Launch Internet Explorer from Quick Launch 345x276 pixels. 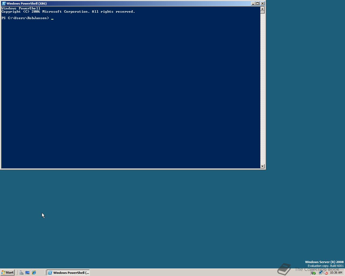click(x=34, y=272)
